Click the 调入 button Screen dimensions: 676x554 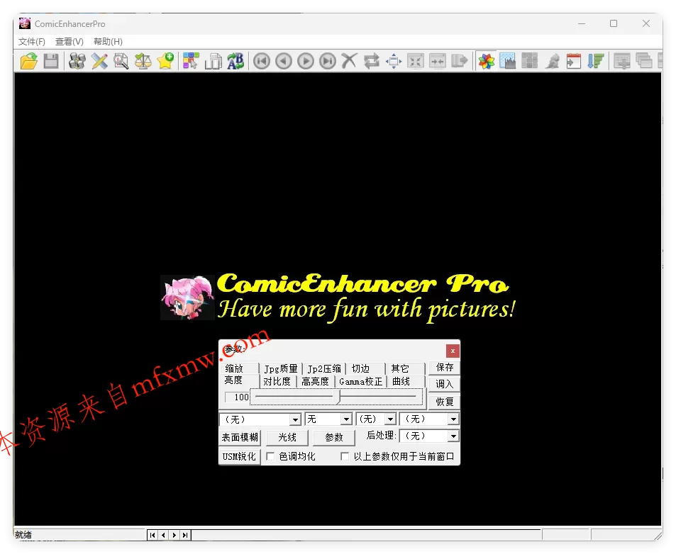coord(445,384)
